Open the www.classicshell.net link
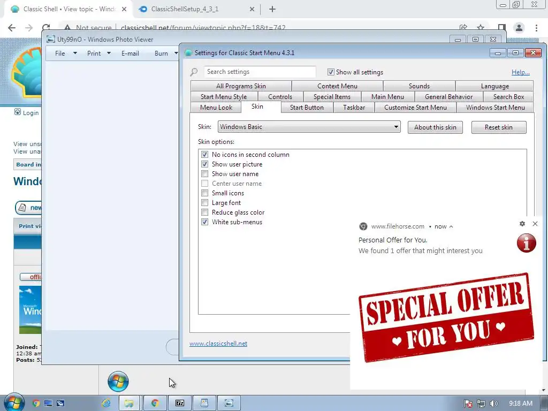 [x=218, y=344]
